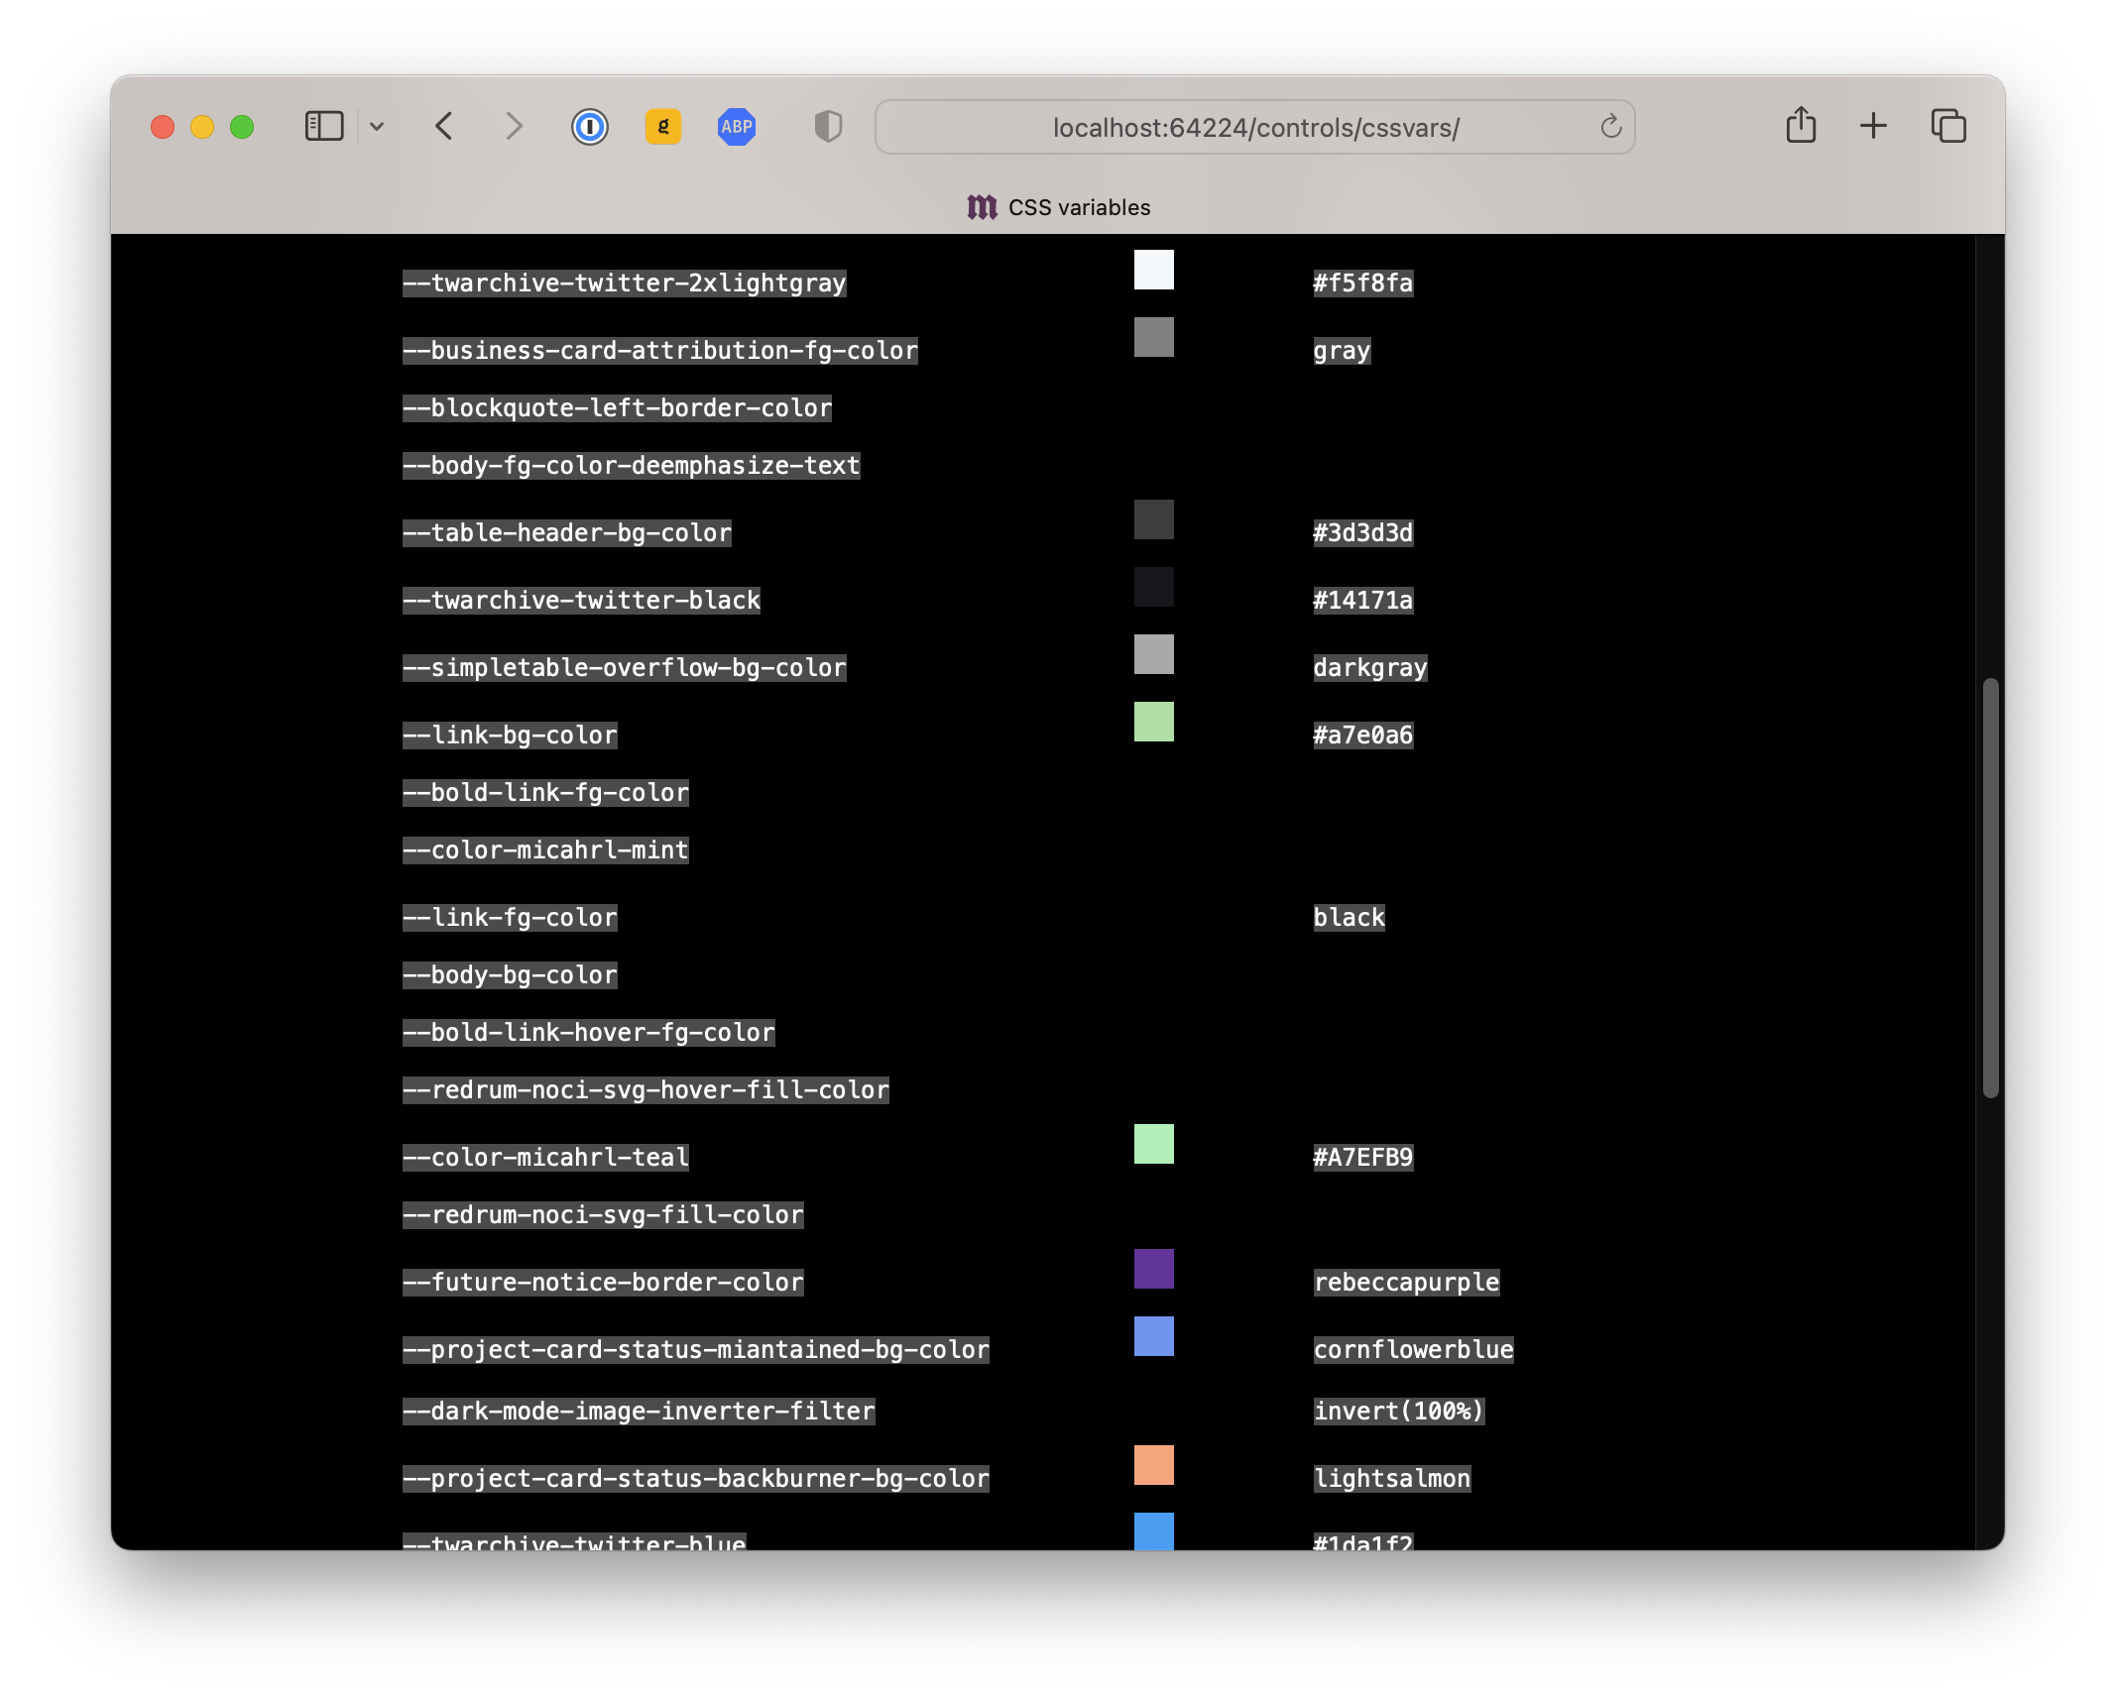The width and height of the screenshot is (2116, 1697).
Task: Open the 1Password extension
Action: (x=590, y=126)
